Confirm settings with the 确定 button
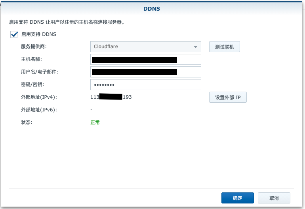This screenshot has width=305, height=209. [x=237, y=198]
